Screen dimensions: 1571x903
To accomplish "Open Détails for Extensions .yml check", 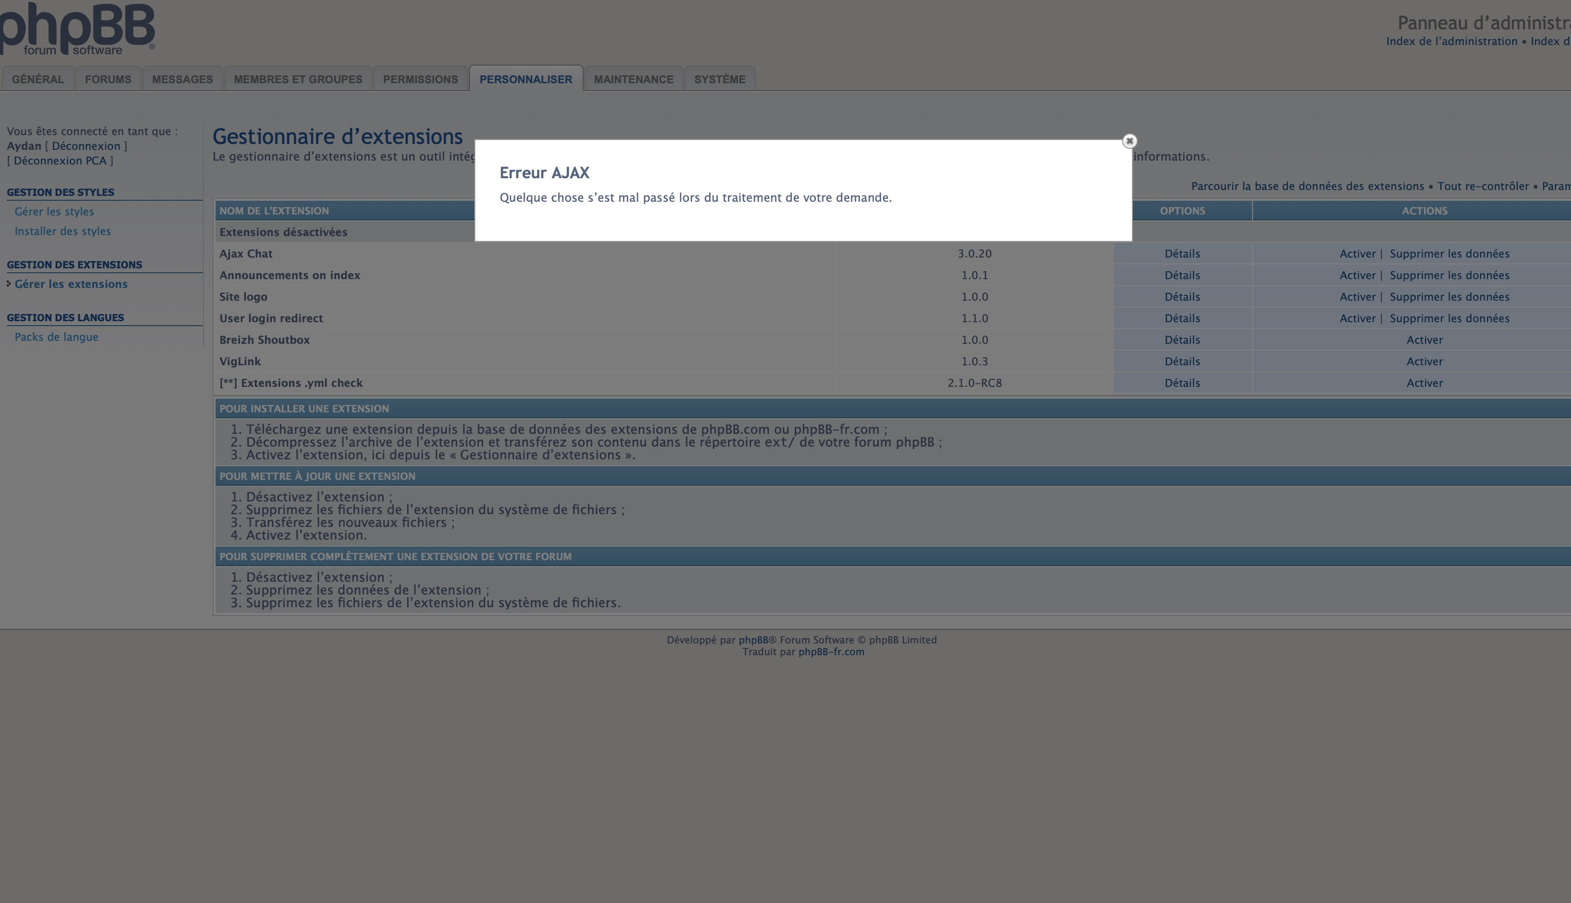I will (1182, 382).
